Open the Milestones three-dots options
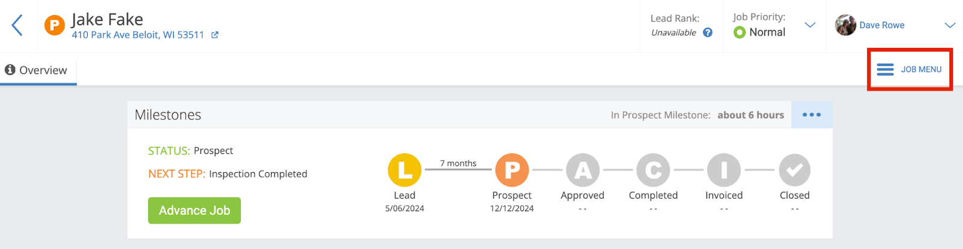This screenshot has height=249, width=963. pyautogui.click(x=811, y=115)
